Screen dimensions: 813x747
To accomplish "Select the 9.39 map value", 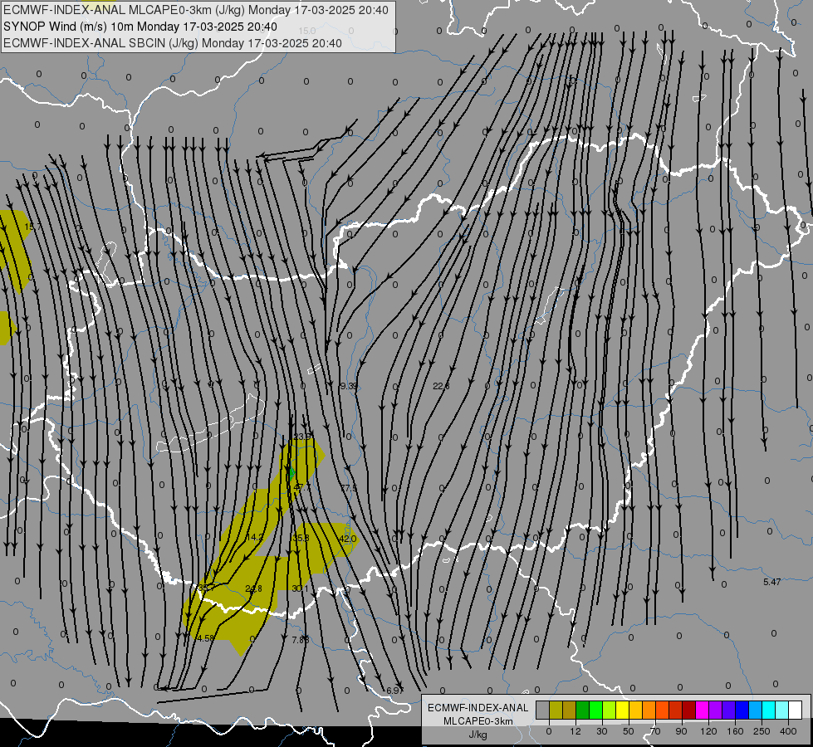I will pyautogui.click(x=349, y=386).
